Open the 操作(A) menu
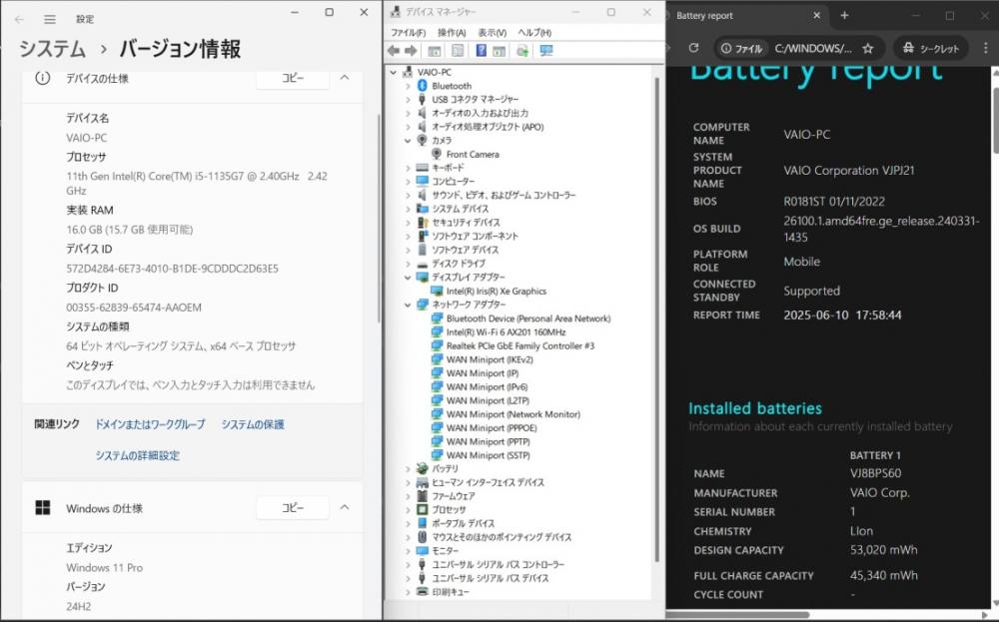The width and height of the screenshot is (999, 622). click(452, 33)
